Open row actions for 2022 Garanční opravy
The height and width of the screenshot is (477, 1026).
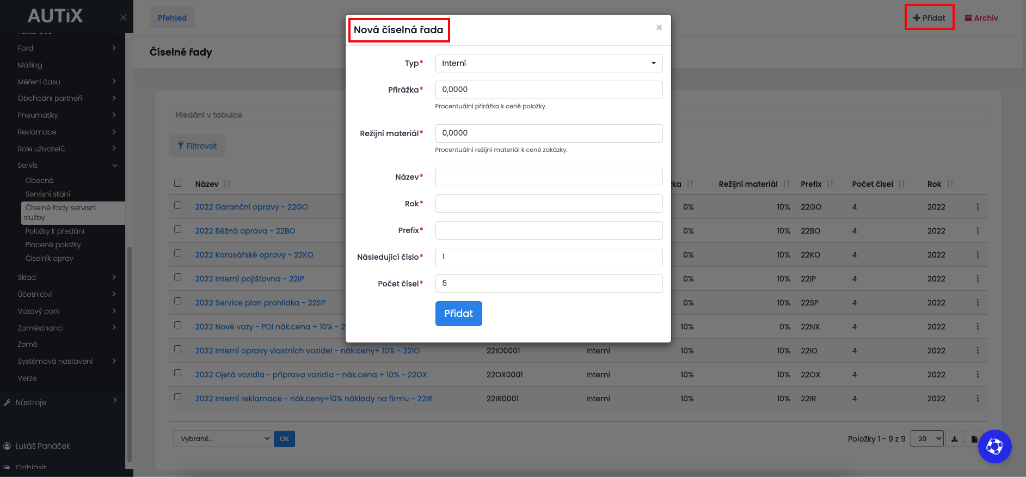(978, 207)
